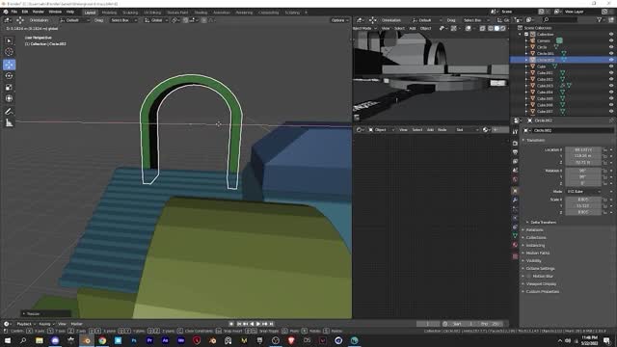Collapse the Collection in outliner

(521, 35)
